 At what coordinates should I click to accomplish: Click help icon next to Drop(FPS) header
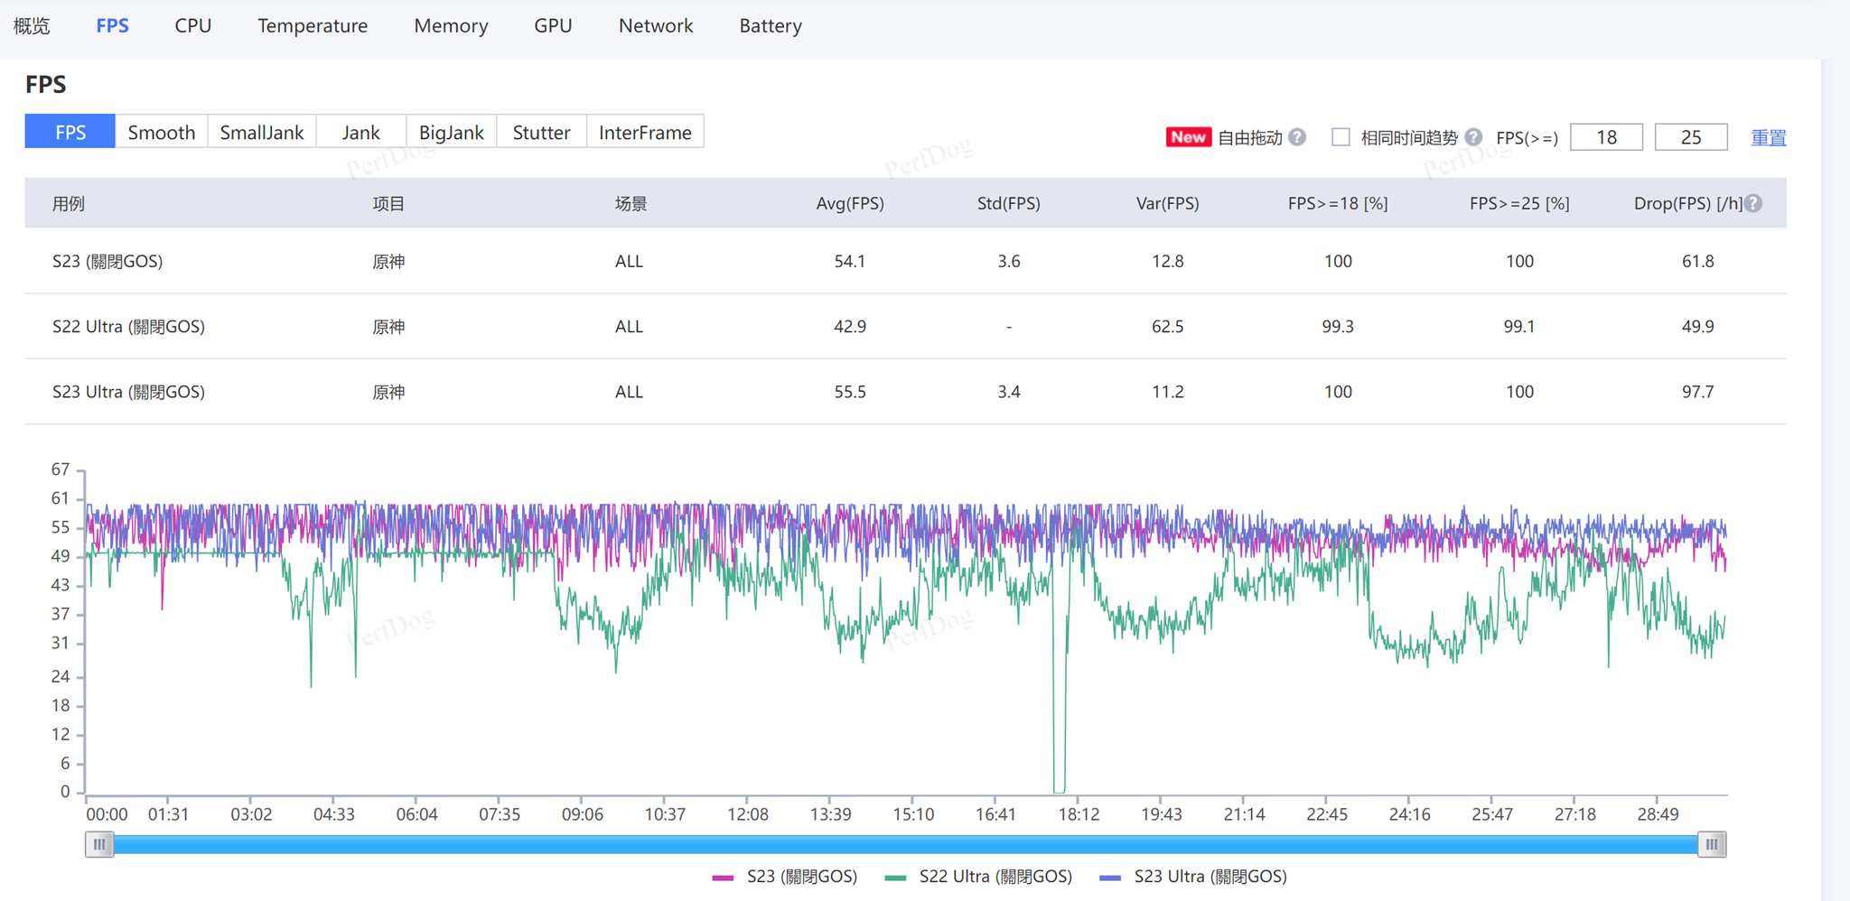(x=1753, y=203)
